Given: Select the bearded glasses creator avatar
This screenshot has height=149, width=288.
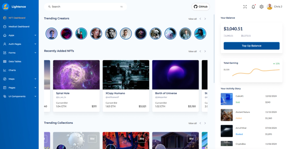Looking at the screenshot, I should coord(126,34).
